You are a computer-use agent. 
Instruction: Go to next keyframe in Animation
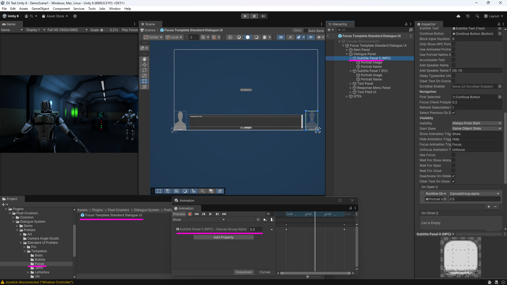point(217,214)
